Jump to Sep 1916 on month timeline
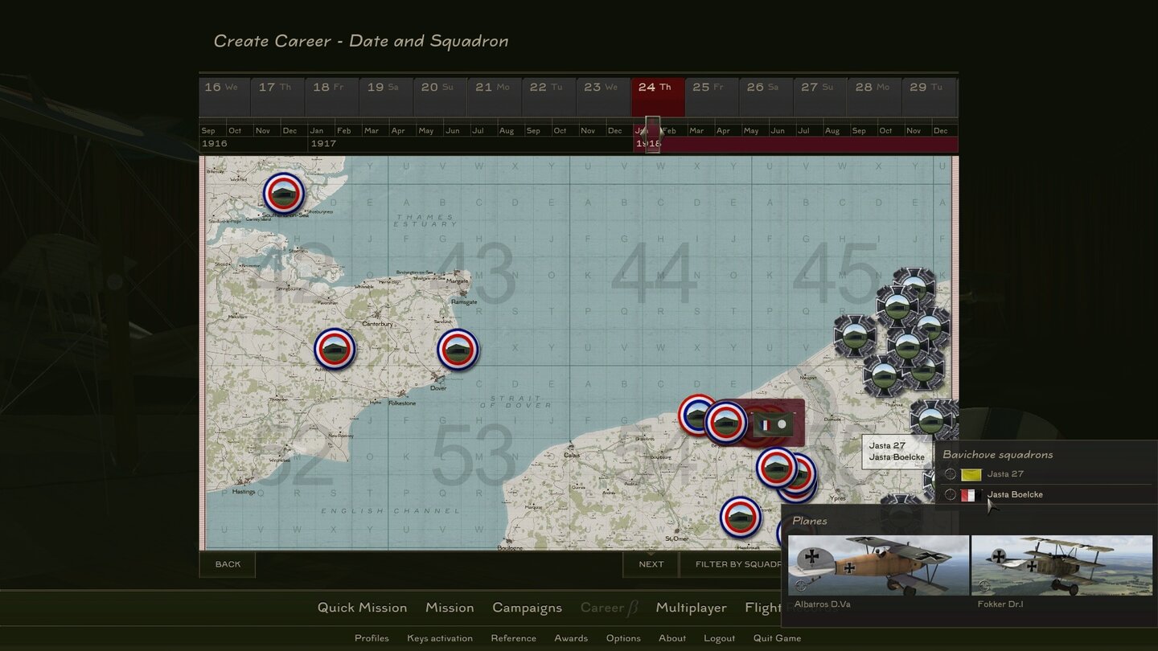Viewport: 1158px width, 651px height. click(x=209, y=130)
